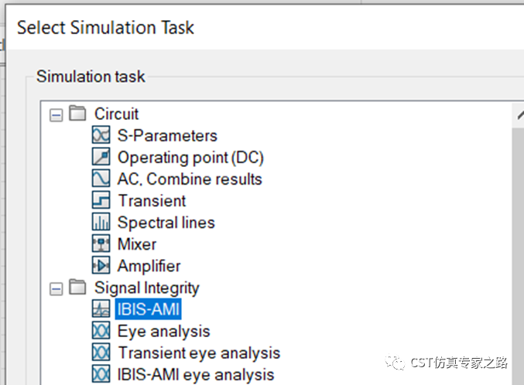
Task: Click the S-Parameters task icon
Action: point(101,135)
